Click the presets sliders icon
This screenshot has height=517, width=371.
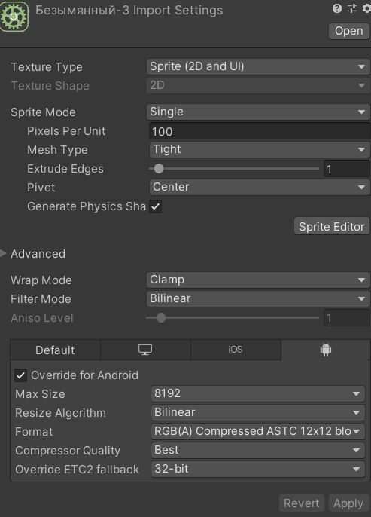(x=352, y=8)
